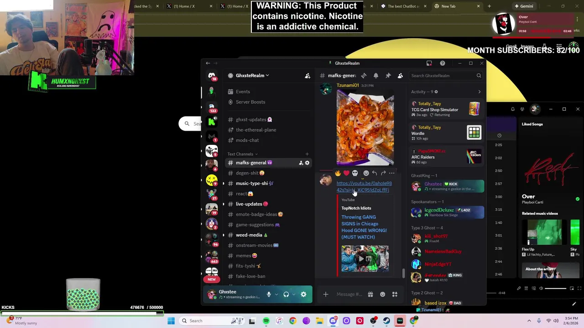
Task: Add skull reaction to the message
Action: (x=355, y=173)
